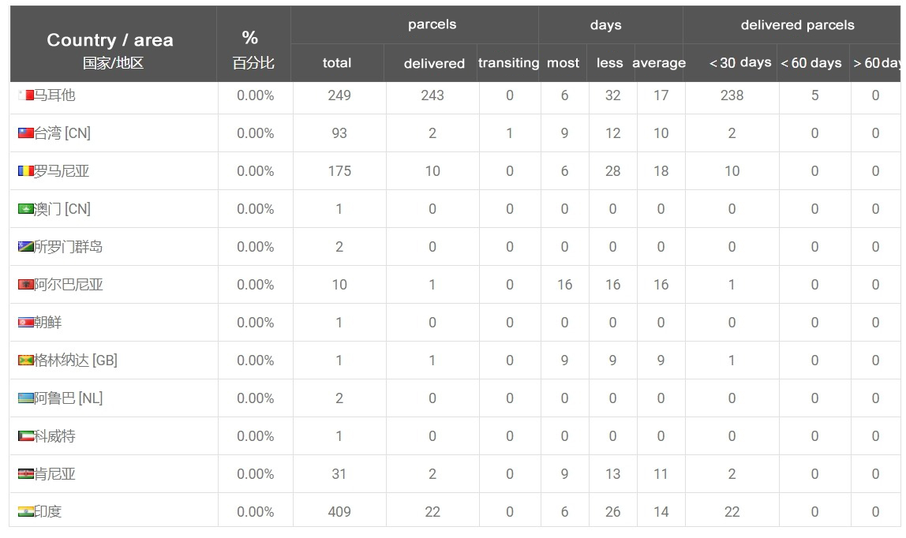Click the Kenya flag icon
This screenshot has height=538, width=906.
[x=26, y=474]
